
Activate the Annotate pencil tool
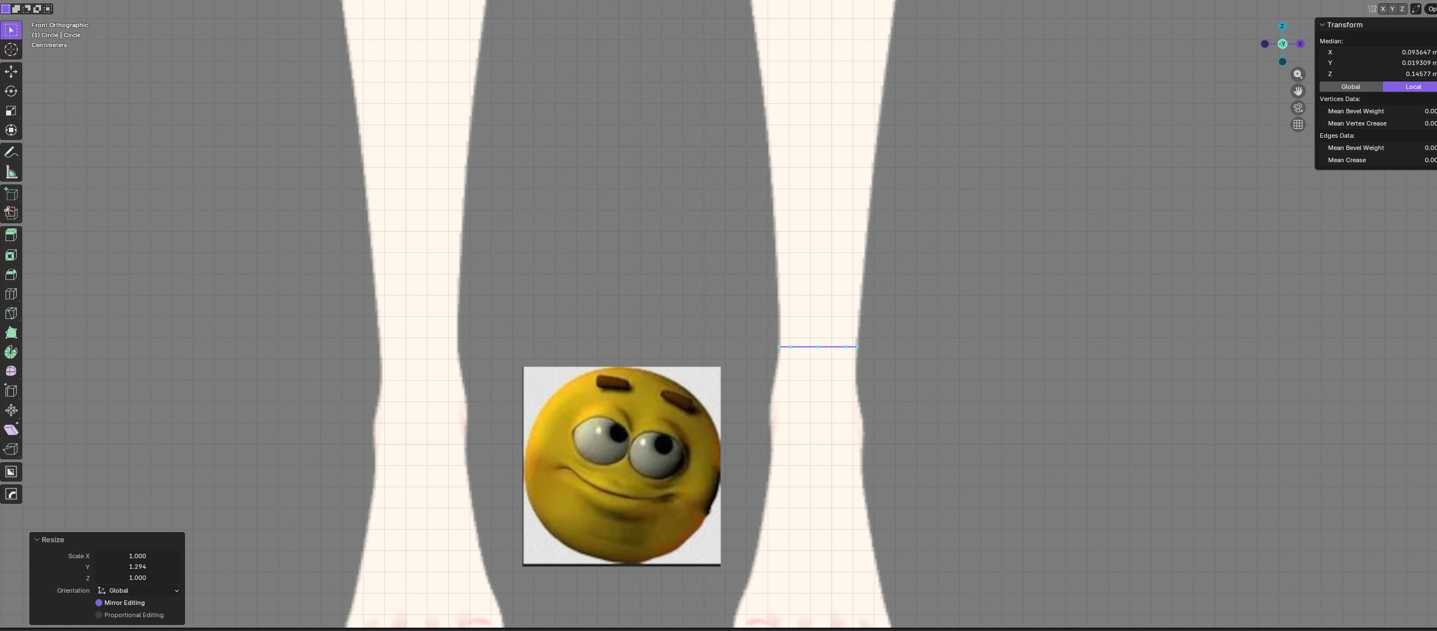[11, 152]
